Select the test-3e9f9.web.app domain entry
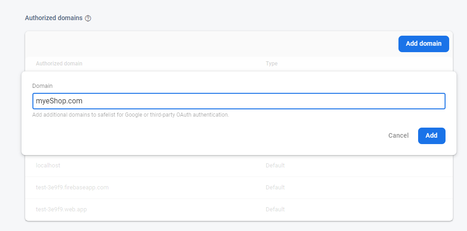This screenshot has height=231, width=467. point(61,210)
